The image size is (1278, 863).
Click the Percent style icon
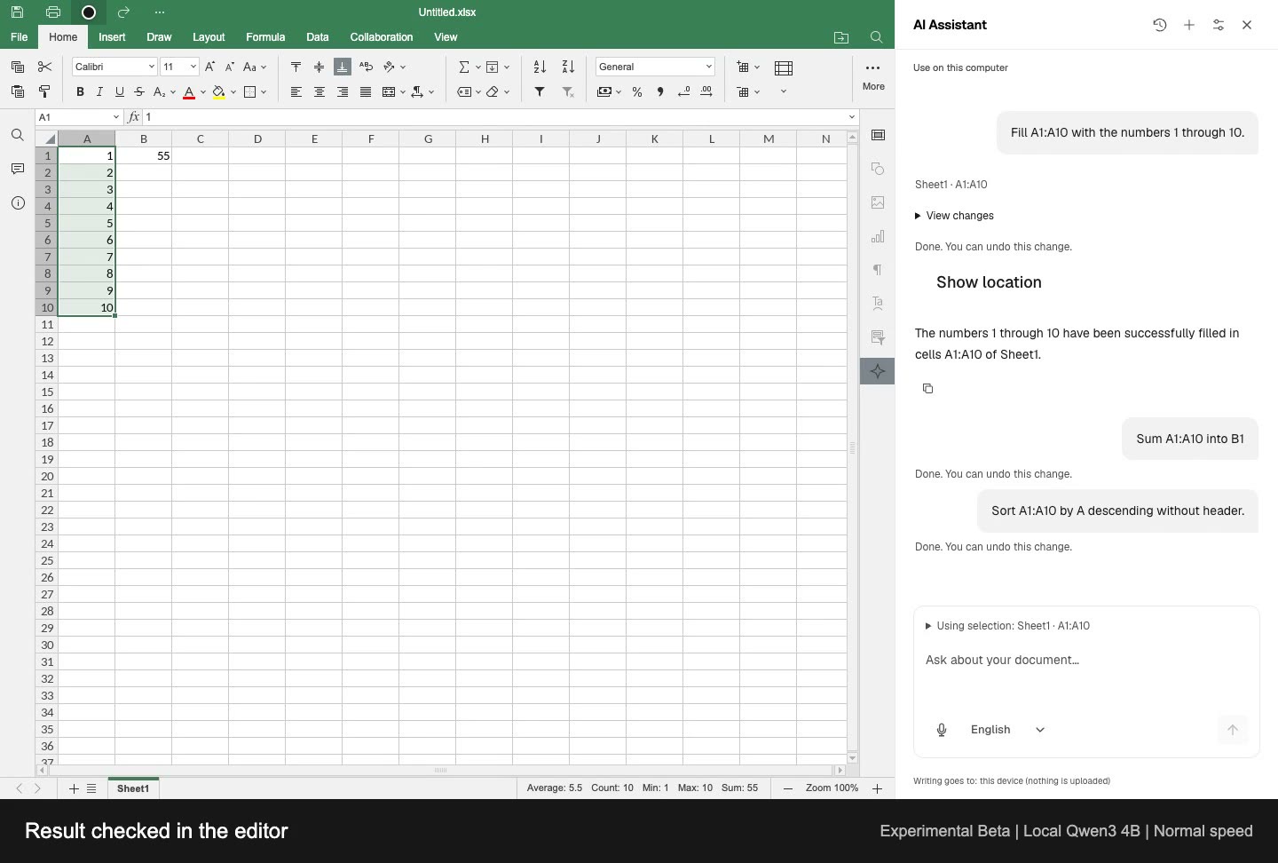tap(637, 91)
